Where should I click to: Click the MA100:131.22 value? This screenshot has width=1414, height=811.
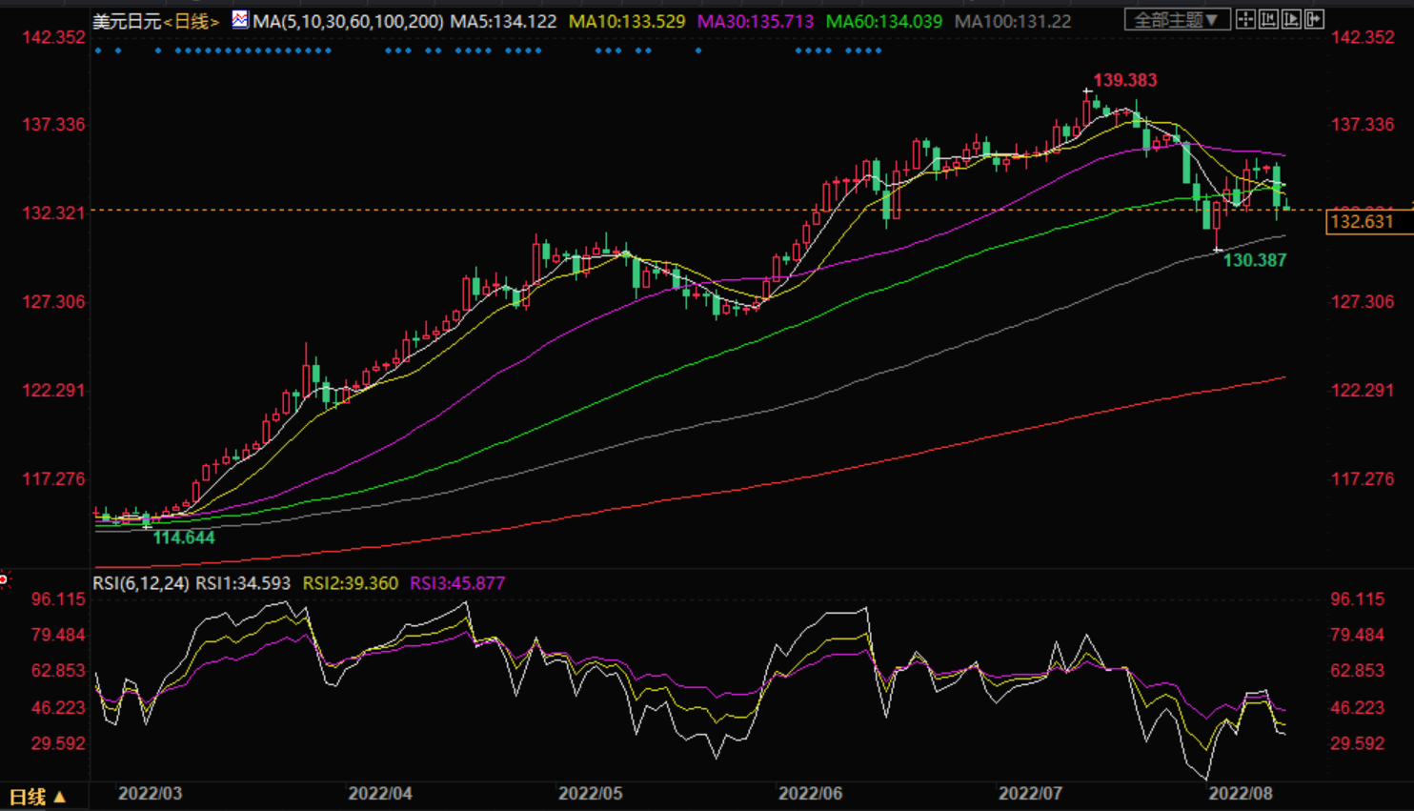tap(1012, 21)
